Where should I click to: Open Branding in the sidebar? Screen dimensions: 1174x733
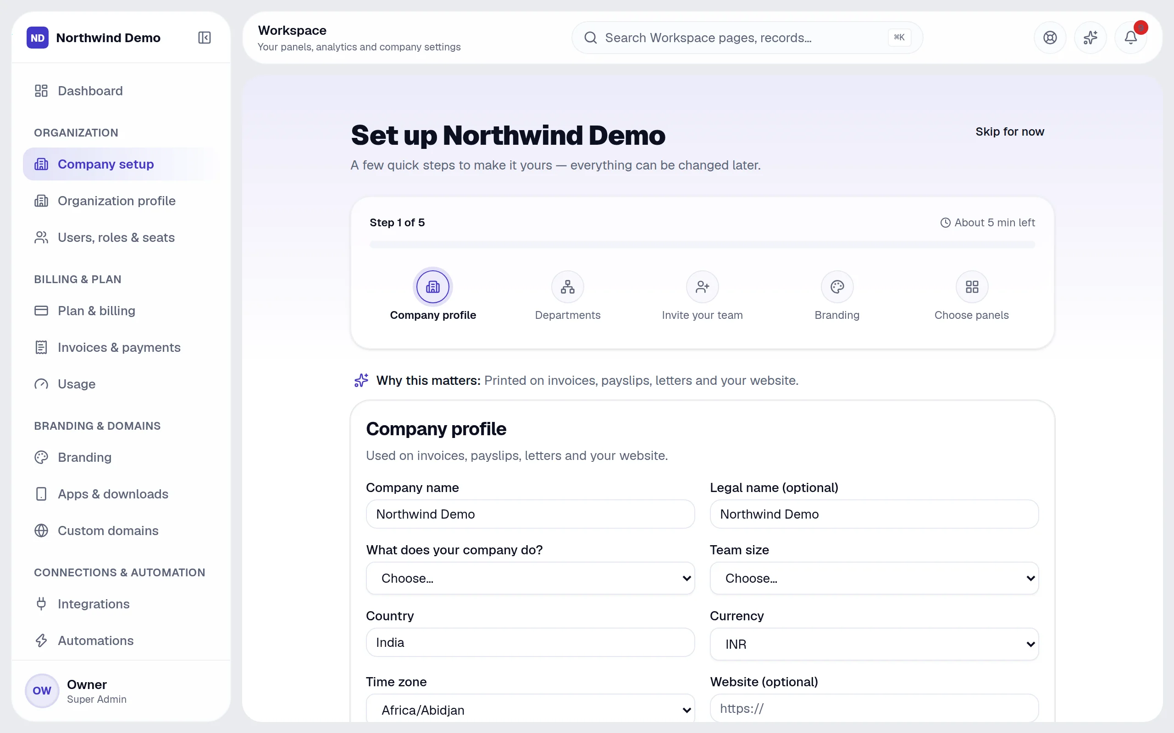[121, 457]
